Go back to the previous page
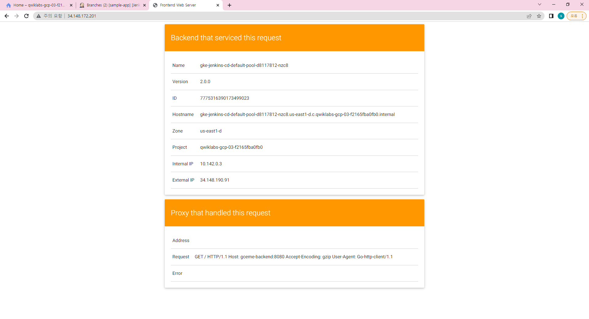 click(7, 16)
